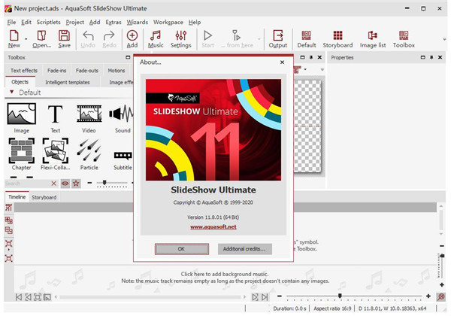
Task: Click Additional credits... button
Action: click(x=244, y=249)
